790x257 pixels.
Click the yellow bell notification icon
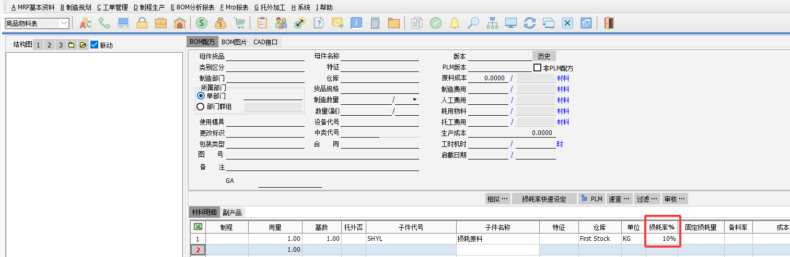point(455,23)
